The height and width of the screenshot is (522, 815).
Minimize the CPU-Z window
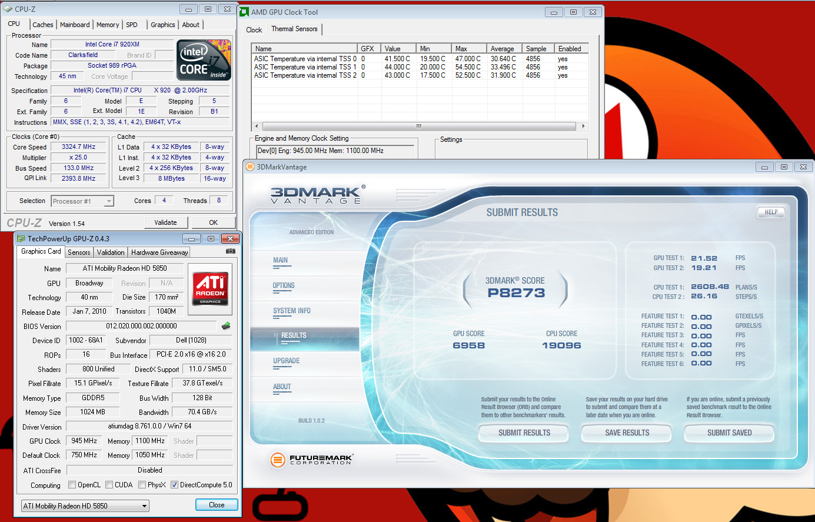tap(188, 9)
